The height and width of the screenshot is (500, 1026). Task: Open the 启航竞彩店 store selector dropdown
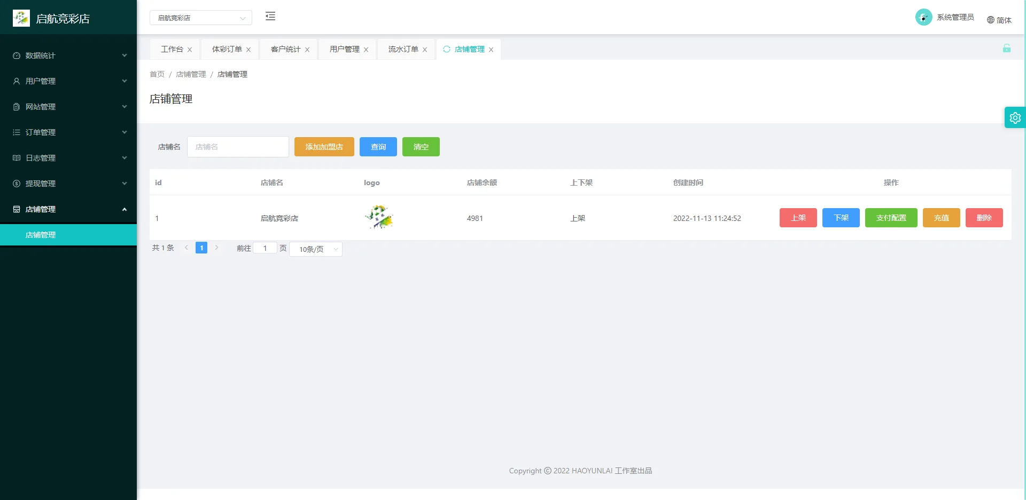[201, 18]
